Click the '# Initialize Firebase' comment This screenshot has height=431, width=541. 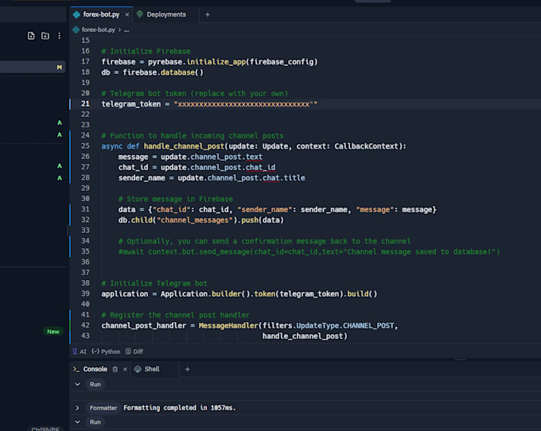[146, 52]
